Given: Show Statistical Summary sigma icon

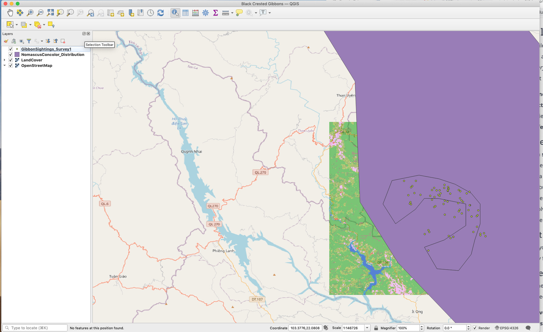Looking at the screenshot, I should (216, 13).
